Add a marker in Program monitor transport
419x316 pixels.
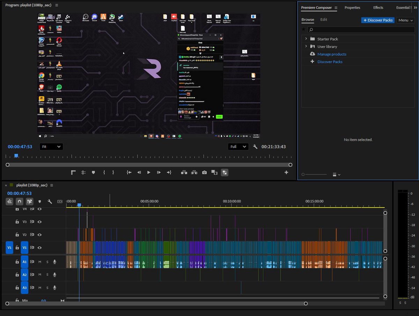[x=93, y=172]
